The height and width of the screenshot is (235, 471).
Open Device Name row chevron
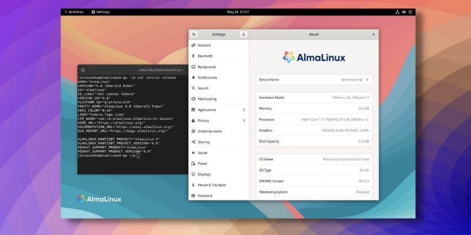(367, 79)
